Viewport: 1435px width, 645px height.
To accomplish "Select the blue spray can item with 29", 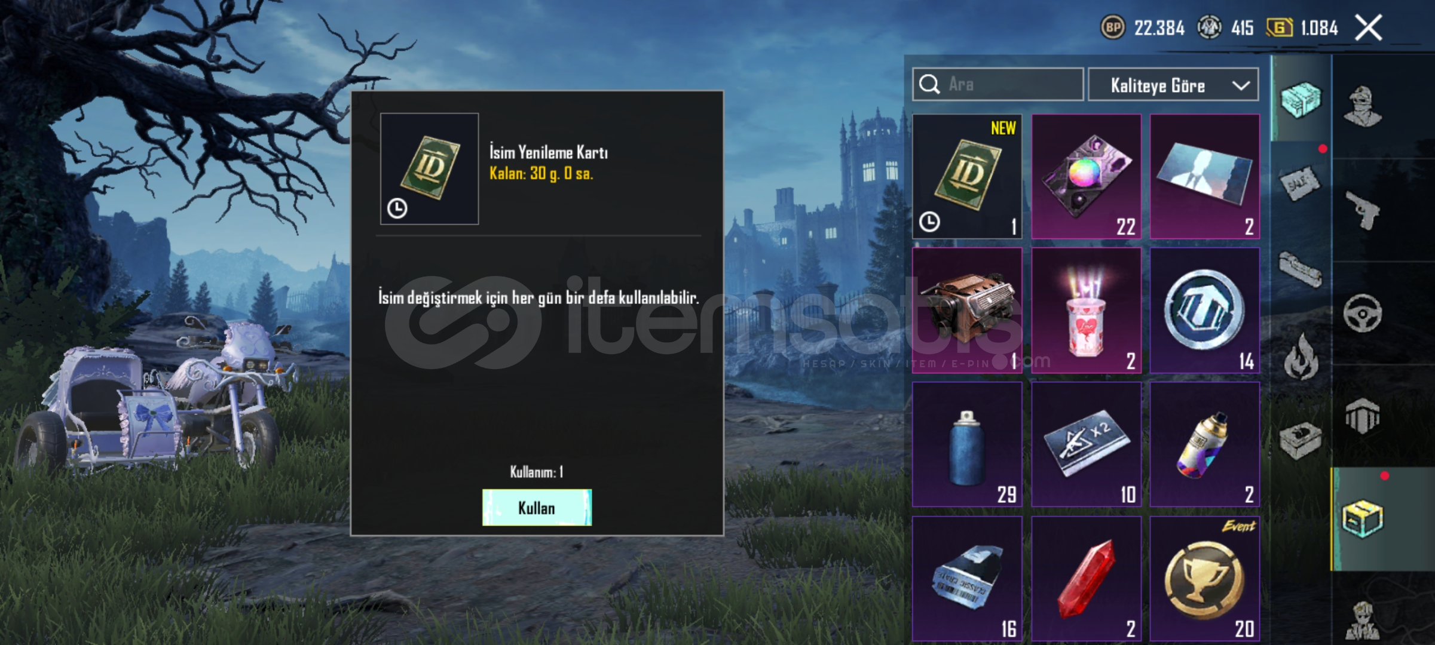I will pos(966,444).
